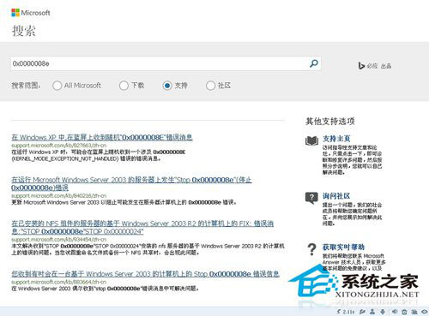Click the 搜索 page heading
The width and height of the screenshot is (429, 316).
tap(24, 31)
